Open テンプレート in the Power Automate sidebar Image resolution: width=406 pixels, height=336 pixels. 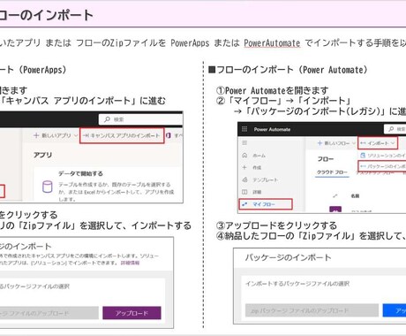click(x=259, y=179)
